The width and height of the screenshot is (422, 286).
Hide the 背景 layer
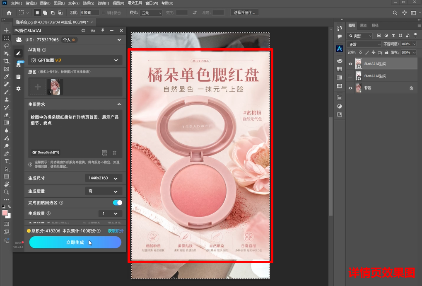[350, 88]
